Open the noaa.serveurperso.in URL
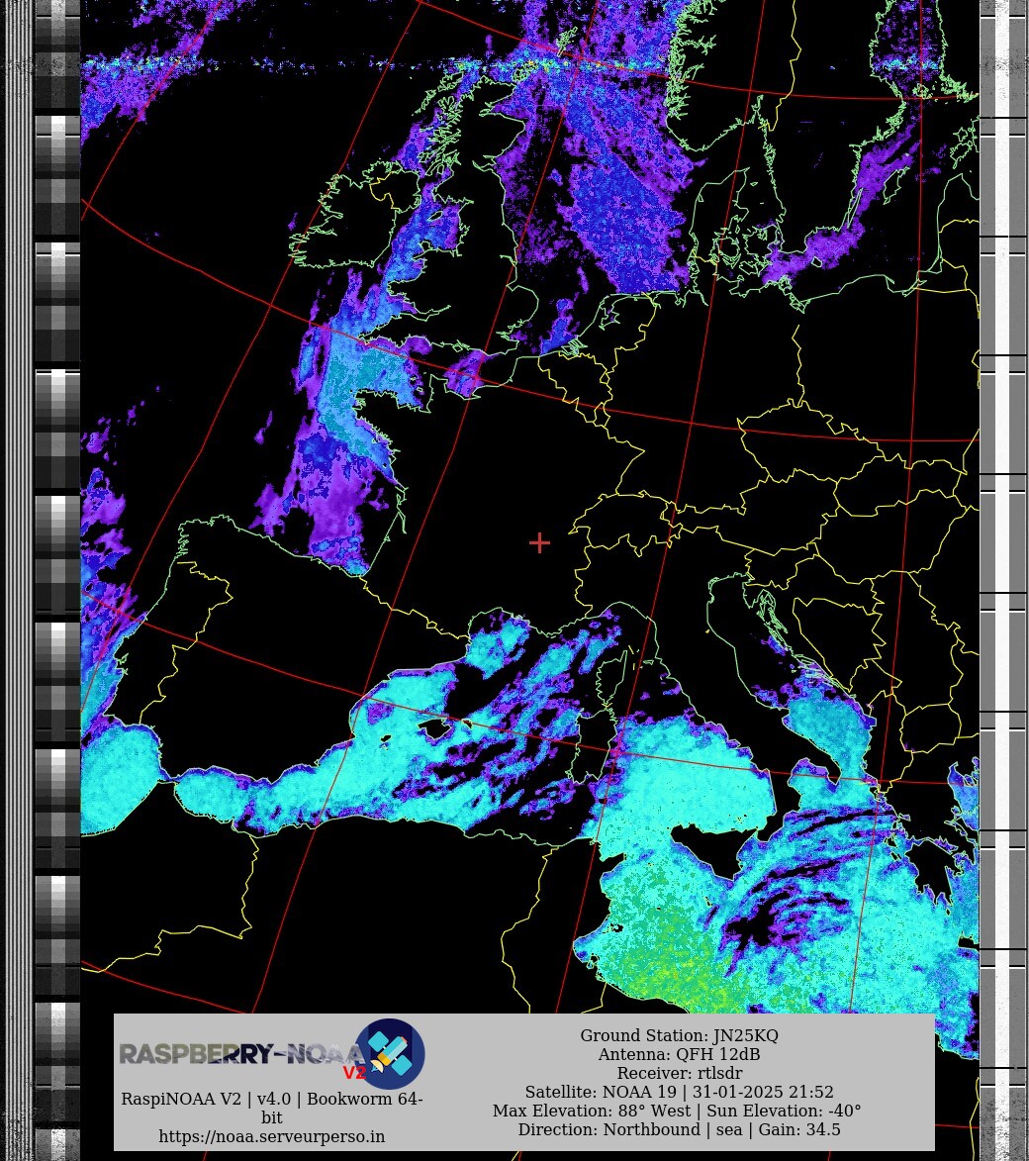 (x=272, y=1137)
